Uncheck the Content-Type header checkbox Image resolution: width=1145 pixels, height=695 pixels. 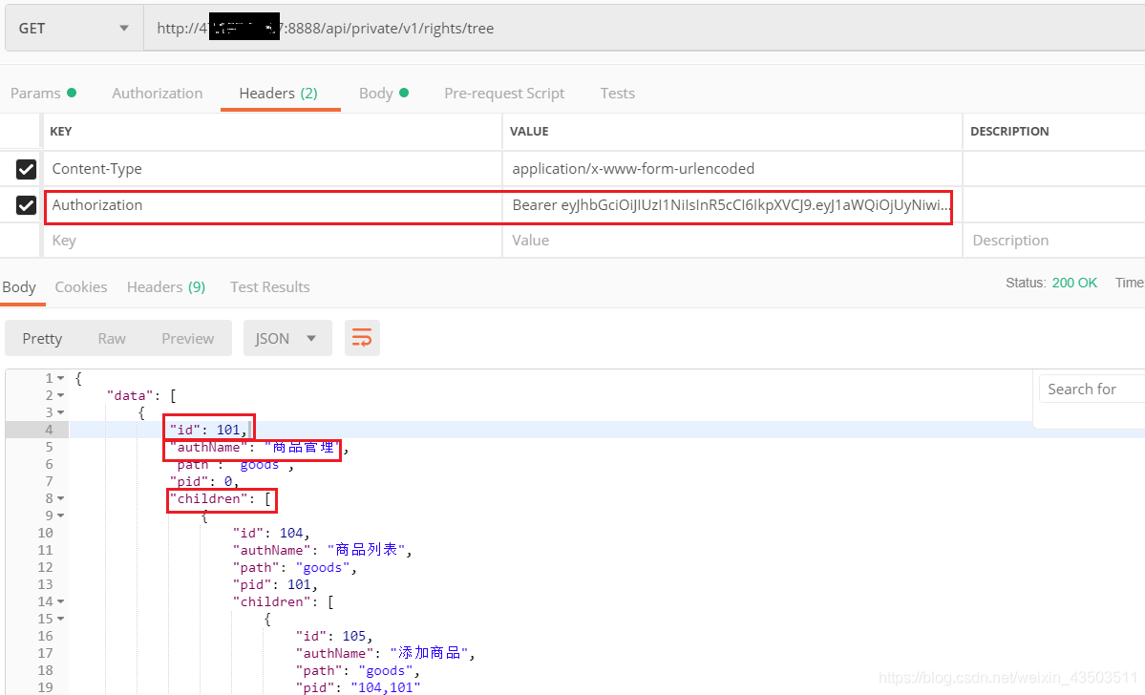click(27, 169)
